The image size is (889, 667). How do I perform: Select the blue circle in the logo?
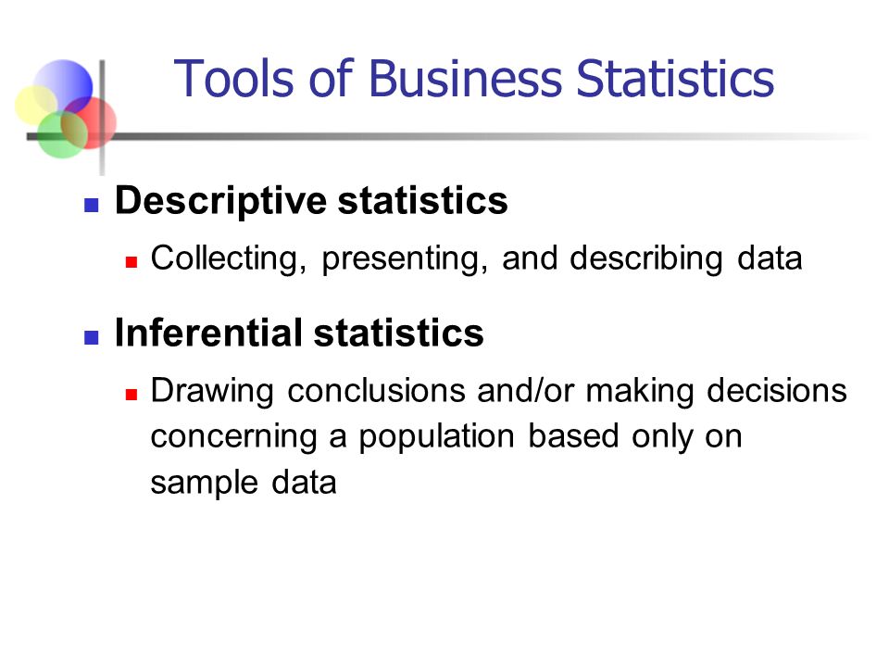tap(62, 86)
